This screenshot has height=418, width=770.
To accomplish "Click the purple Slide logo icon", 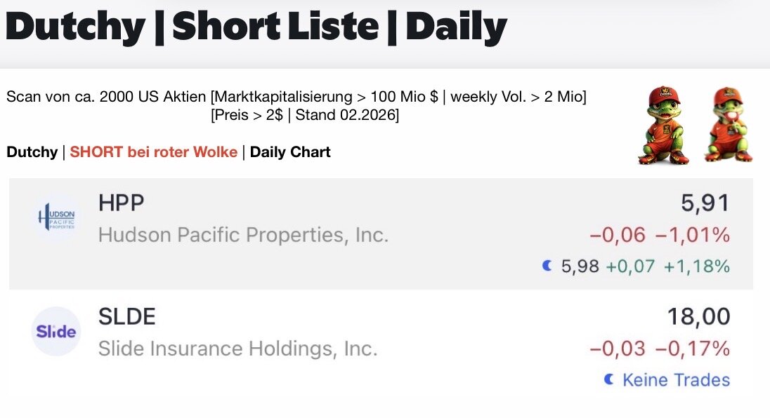I will tap(56, 331).
